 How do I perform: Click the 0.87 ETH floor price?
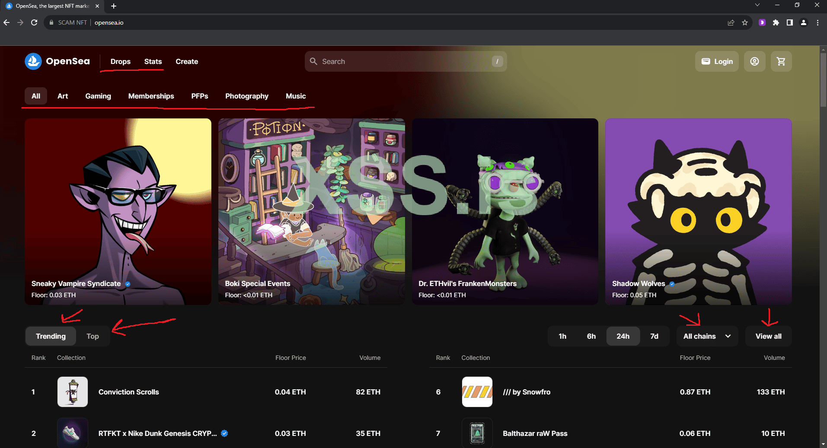(x=695, y=392)
